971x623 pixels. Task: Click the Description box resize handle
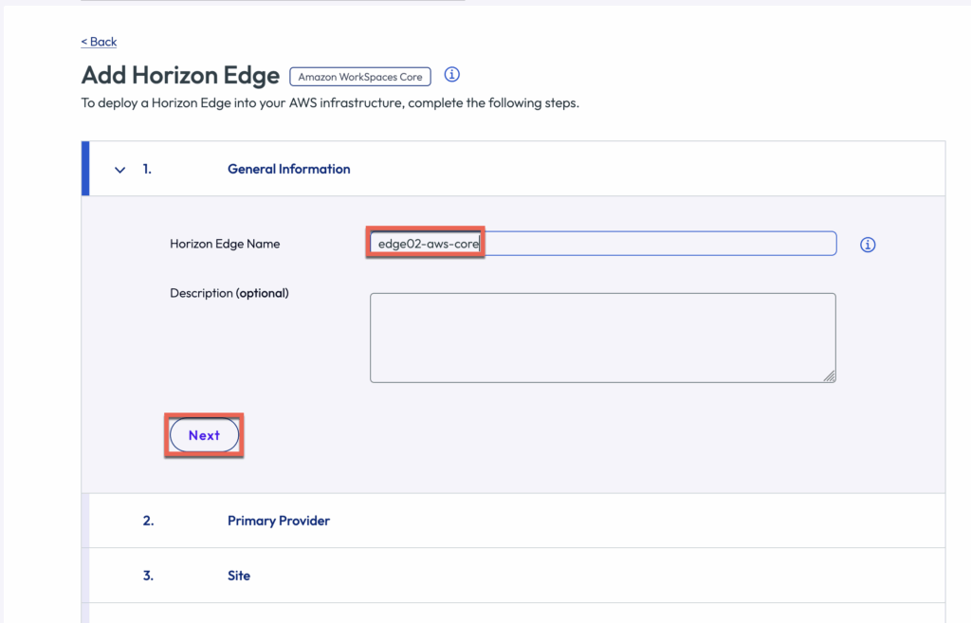click(x=829, y=376)
